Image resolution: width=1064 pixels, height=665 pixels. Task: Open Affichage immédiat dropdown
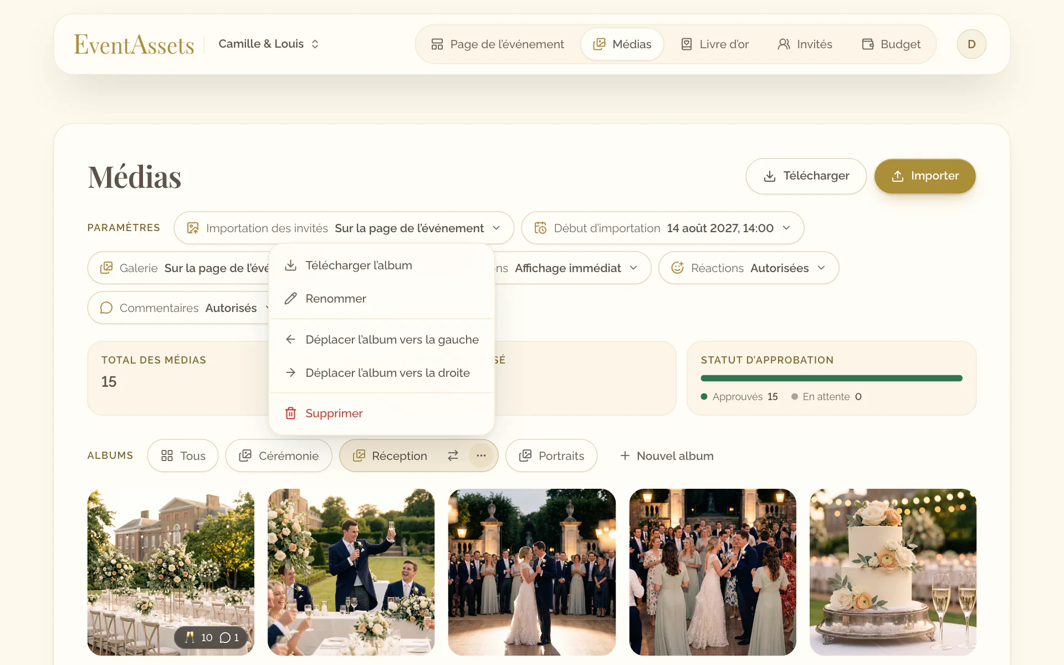coord(572,268)
